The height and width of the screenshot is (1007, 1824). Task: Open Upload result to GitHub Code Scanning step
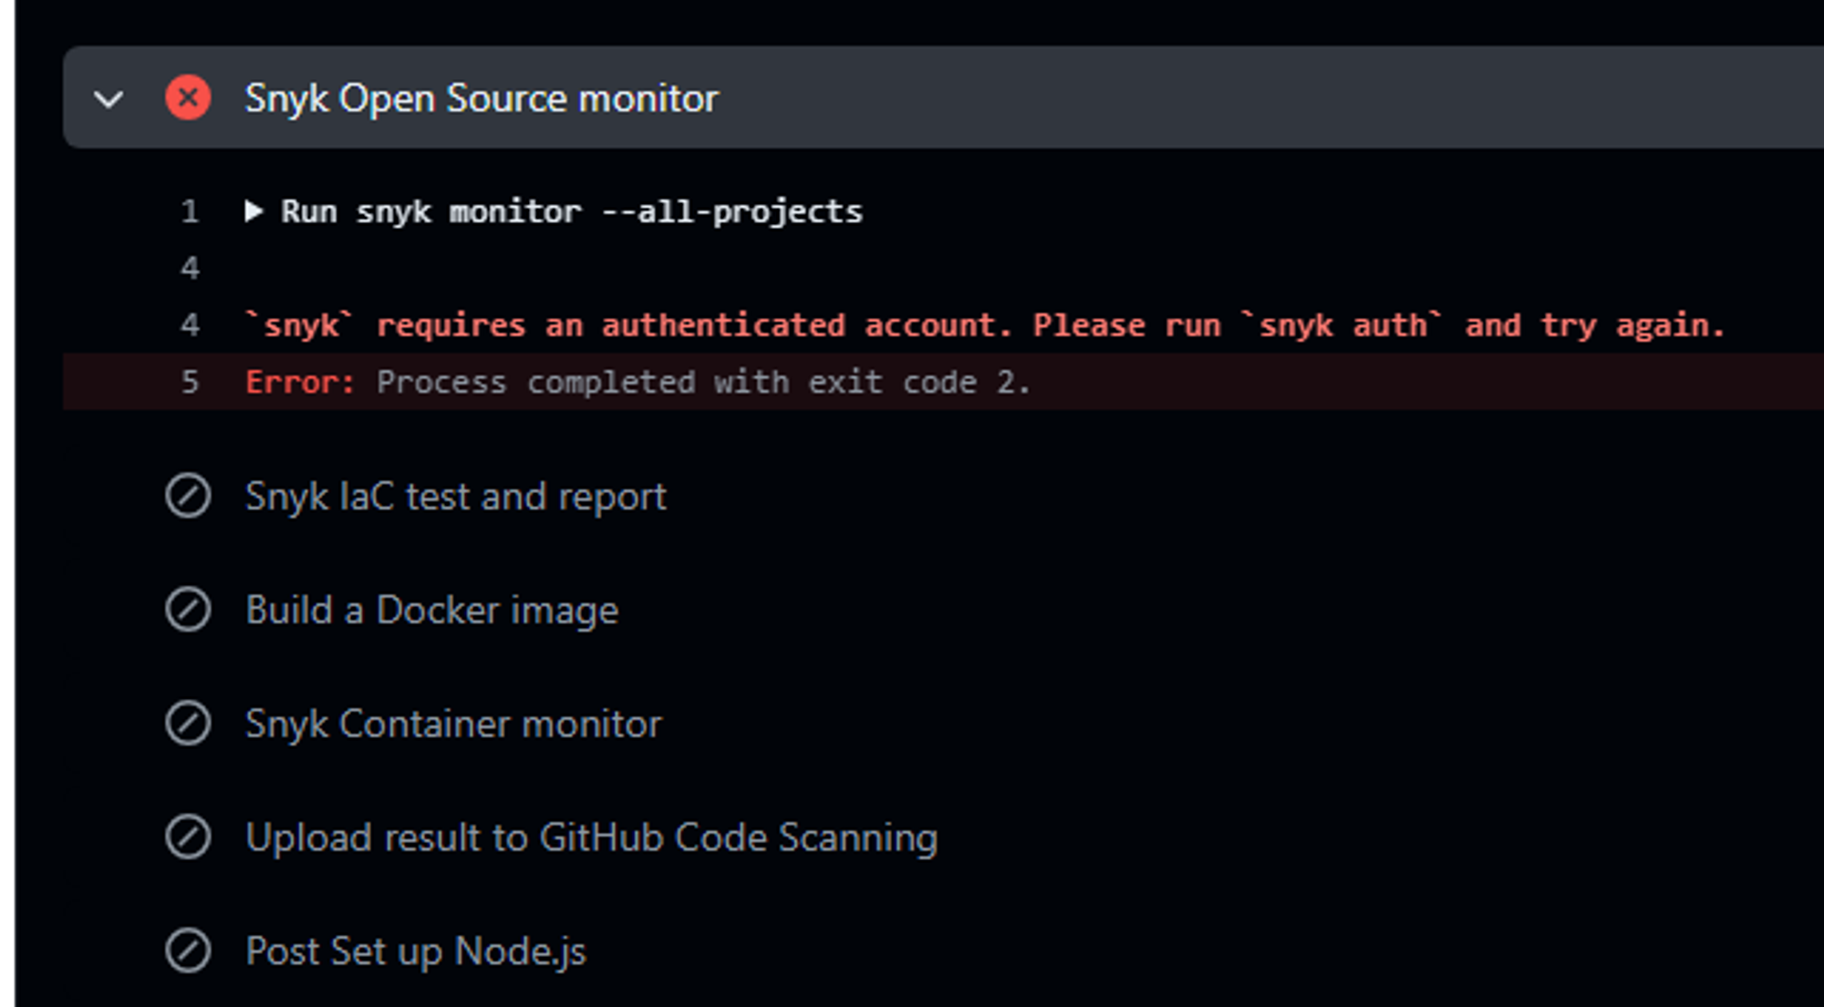pos(591,837)
